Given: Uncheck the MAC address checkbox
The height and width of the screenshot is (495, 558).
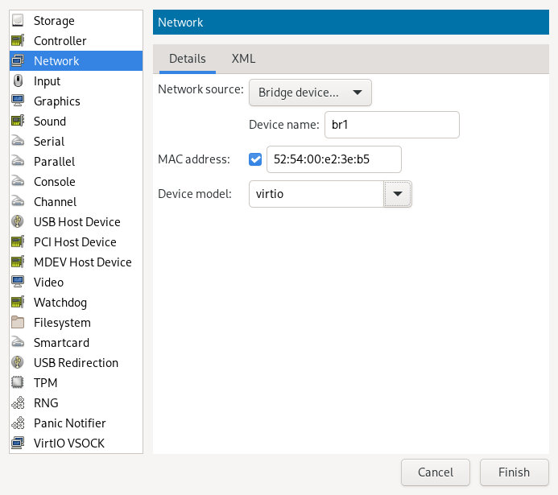Looking at the screenshot, I should (x=256, y=159).
